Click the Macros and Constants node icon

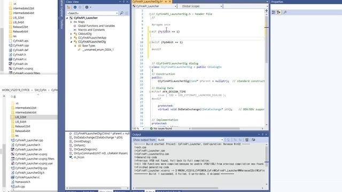tap(75, 30)
